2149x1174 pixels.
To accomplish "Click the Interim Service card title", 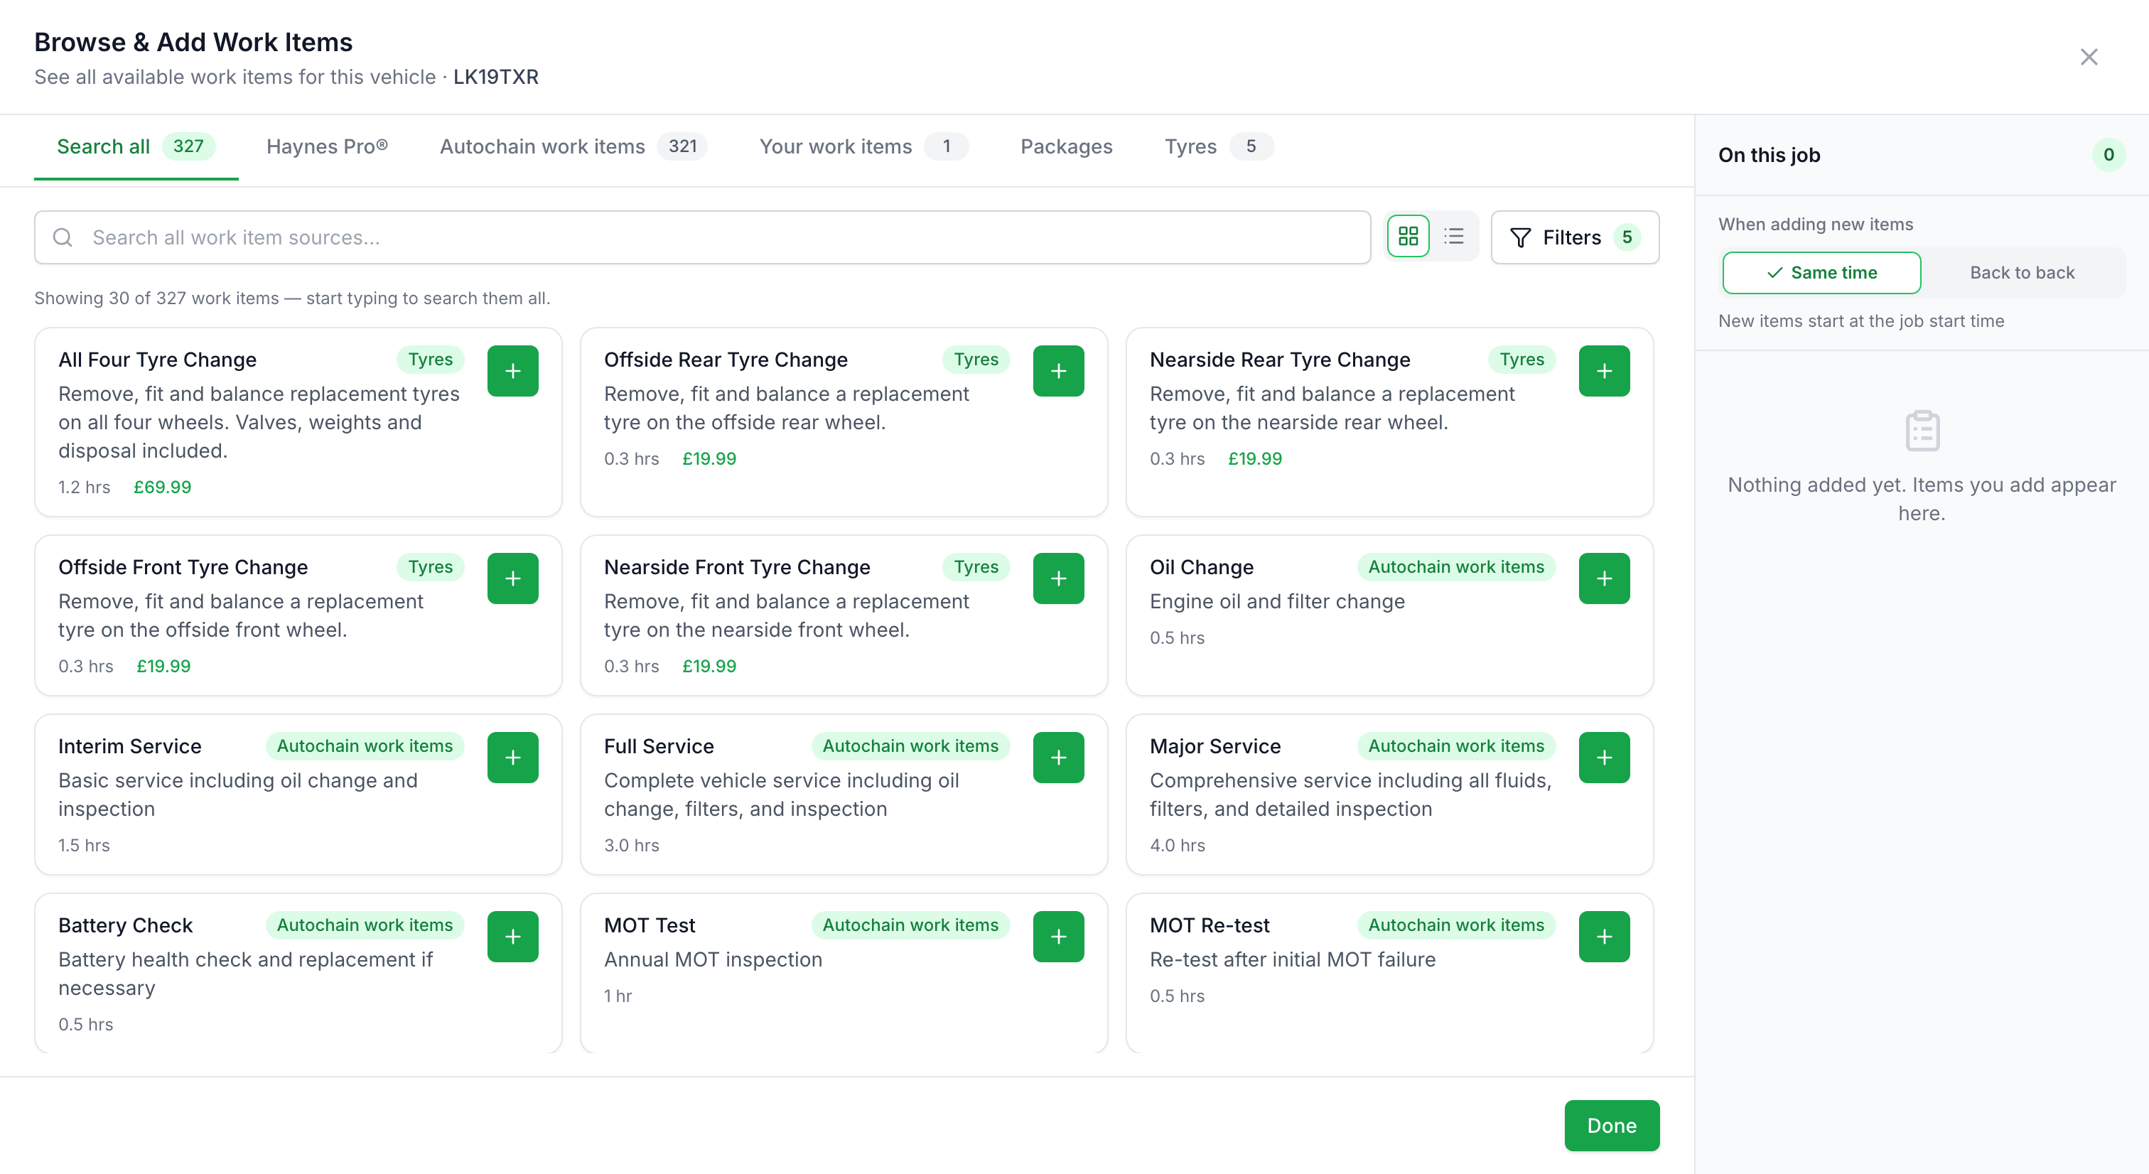I will (129, 747).
